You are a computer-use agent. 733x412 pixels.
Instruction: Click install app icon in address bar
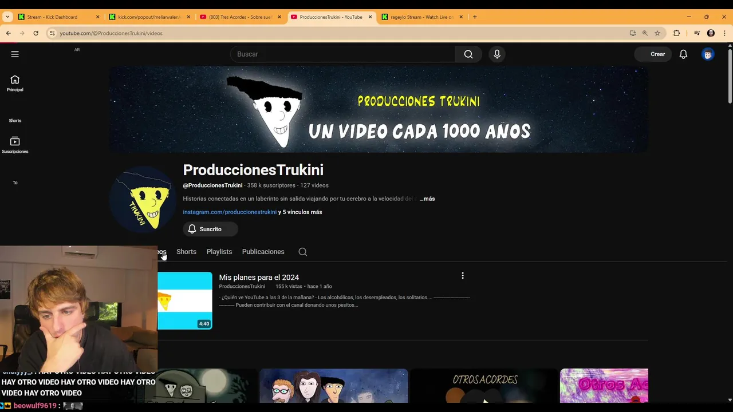pos(633,33)
